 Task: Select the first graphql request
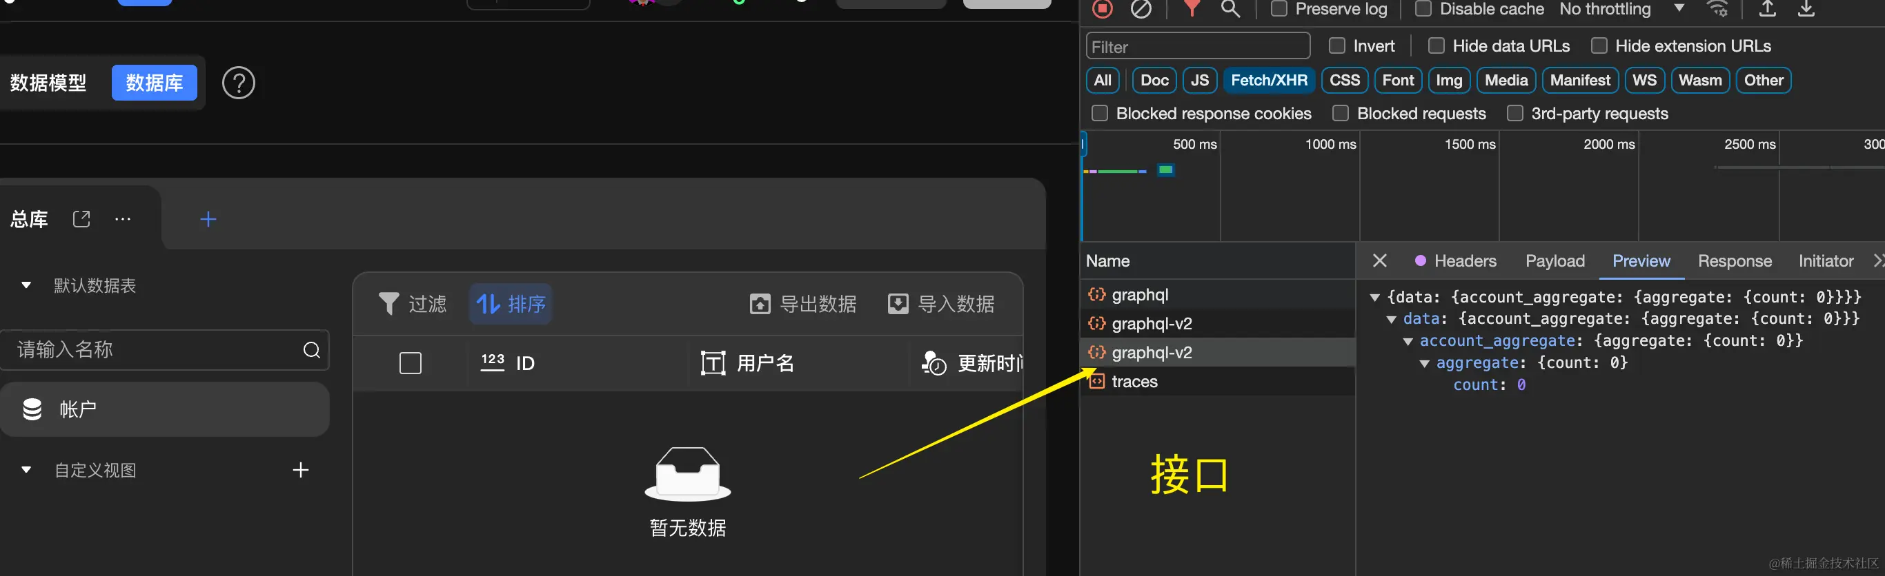point(1218,295)
